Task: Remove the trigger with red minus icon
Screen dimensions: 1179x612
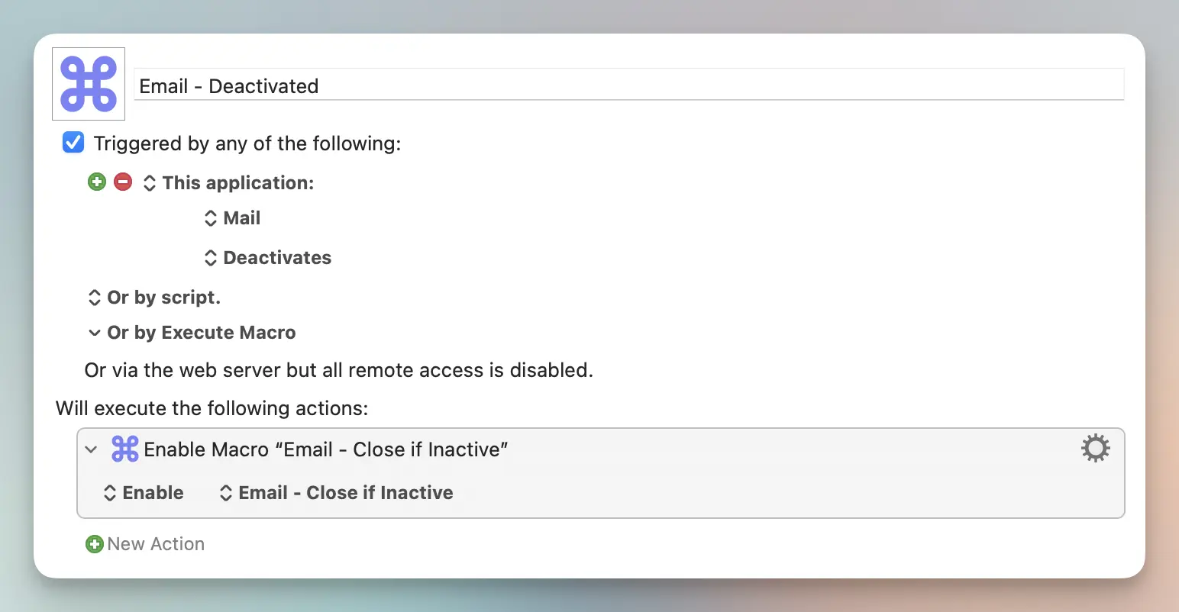Action: pyautogui.click(x=123, y=182)
